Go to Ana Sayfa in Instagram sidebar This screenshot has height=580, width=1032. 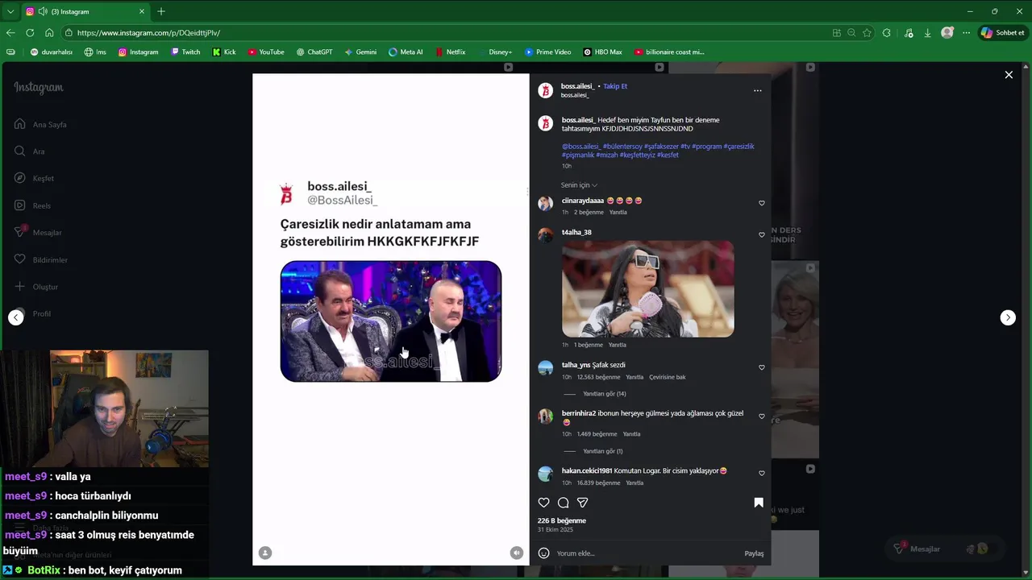click(x=40, y=124)
